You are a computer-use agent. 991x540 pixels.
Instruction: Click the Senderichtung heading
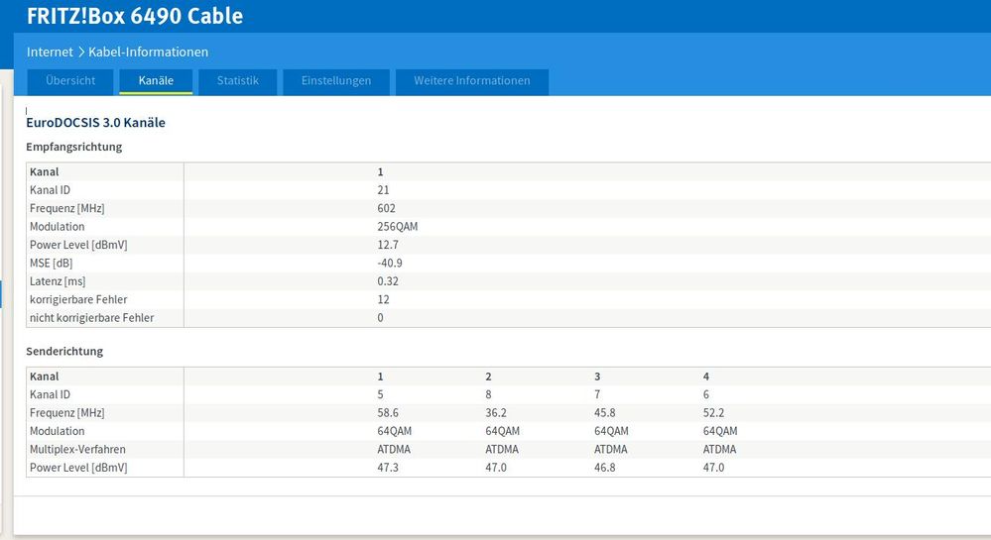point(64,351)
